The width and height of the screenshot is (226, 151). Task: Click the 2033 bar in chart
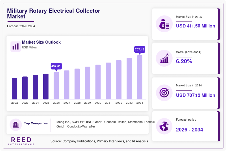click(x=129, y=78)
